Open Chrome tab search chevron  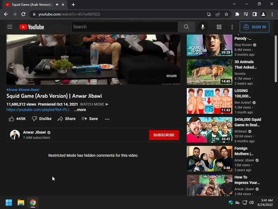(x=234, y=4)
